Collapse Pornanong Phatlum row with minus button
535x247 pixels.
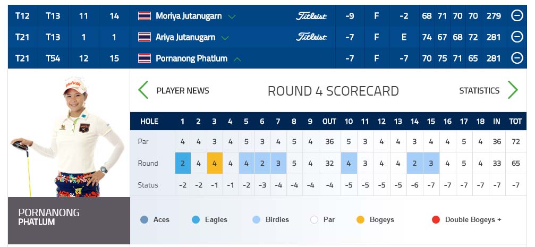(517, 58)
